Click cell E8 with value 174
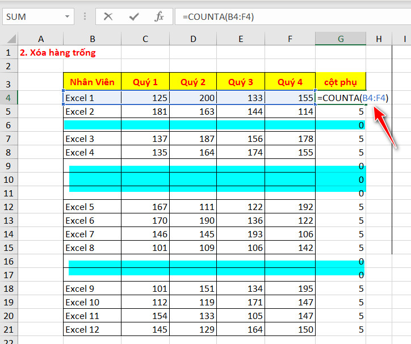The height and width of the screenshot is (344, 411). [241, 152]
